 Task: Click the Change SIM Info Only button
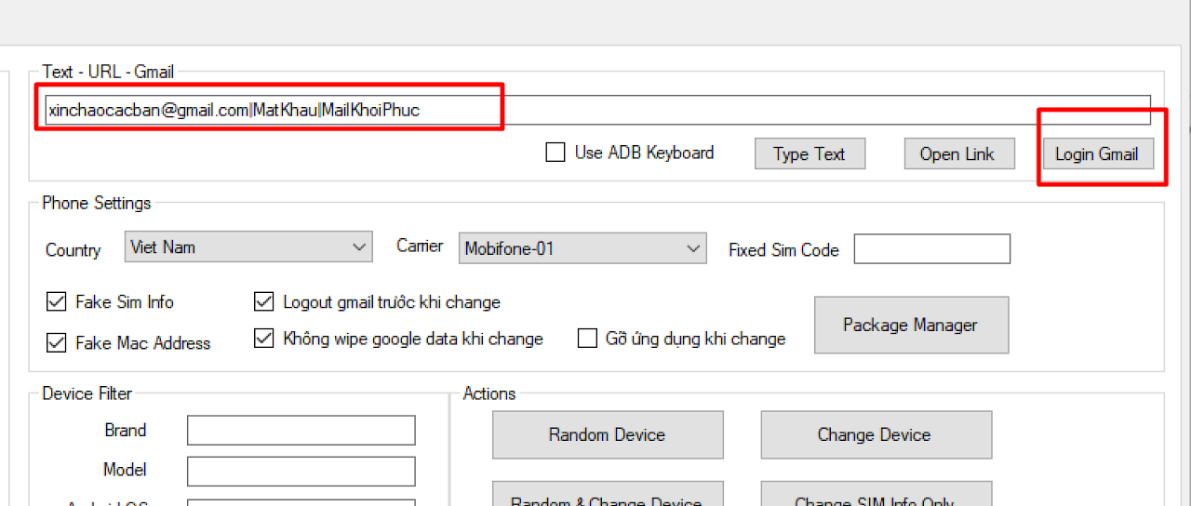point(876,497)
